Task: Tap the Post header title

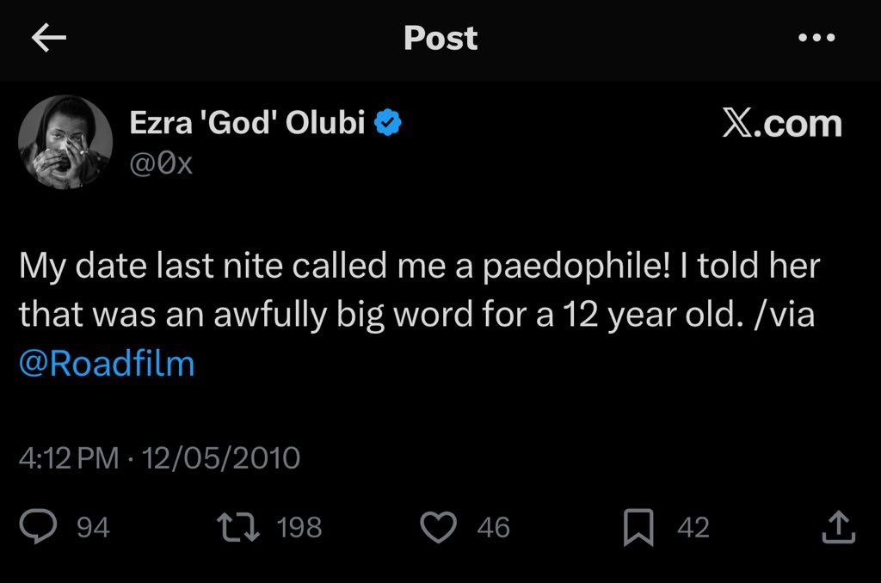Action: [x=440, y=39]
